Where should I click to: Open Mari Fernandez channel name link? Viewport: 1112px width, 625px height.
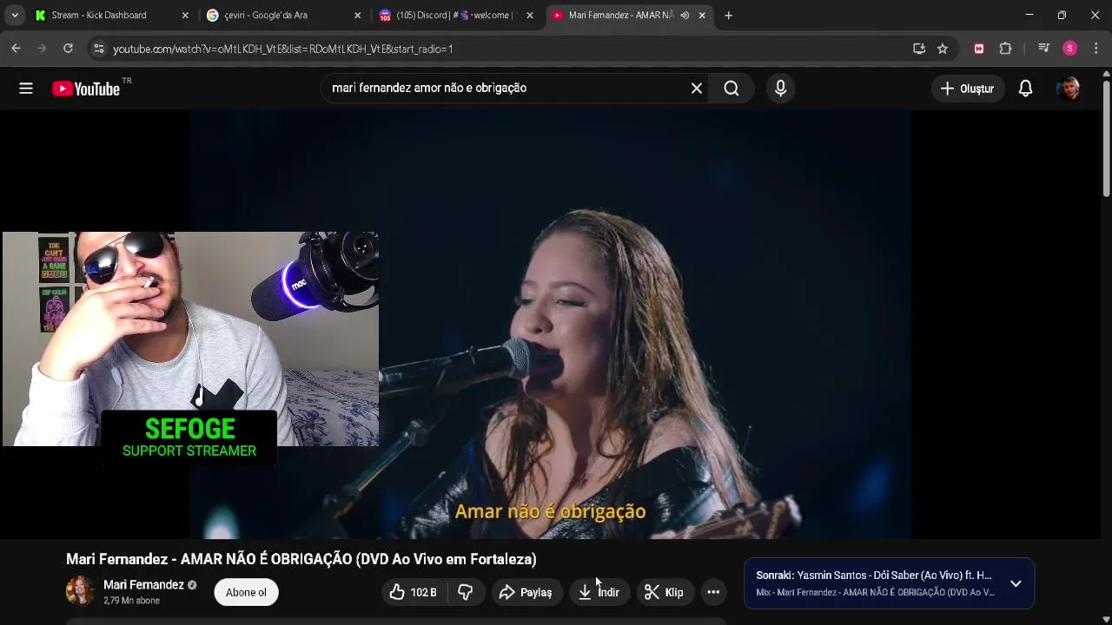pyautogui.click(x=143, y=585)
